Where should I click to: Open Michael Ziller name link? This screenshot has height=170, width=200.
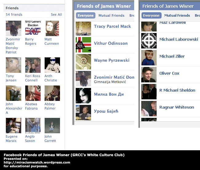pyautogui.click(x=172, y=56)
